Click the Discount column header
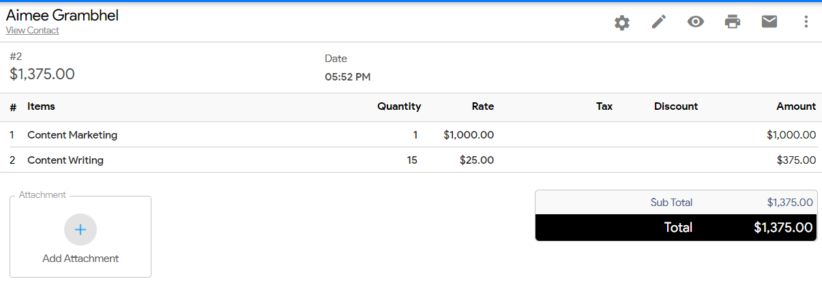Viewport: 822px width, 292px height. pyautogui.click(x=676, y=106)
